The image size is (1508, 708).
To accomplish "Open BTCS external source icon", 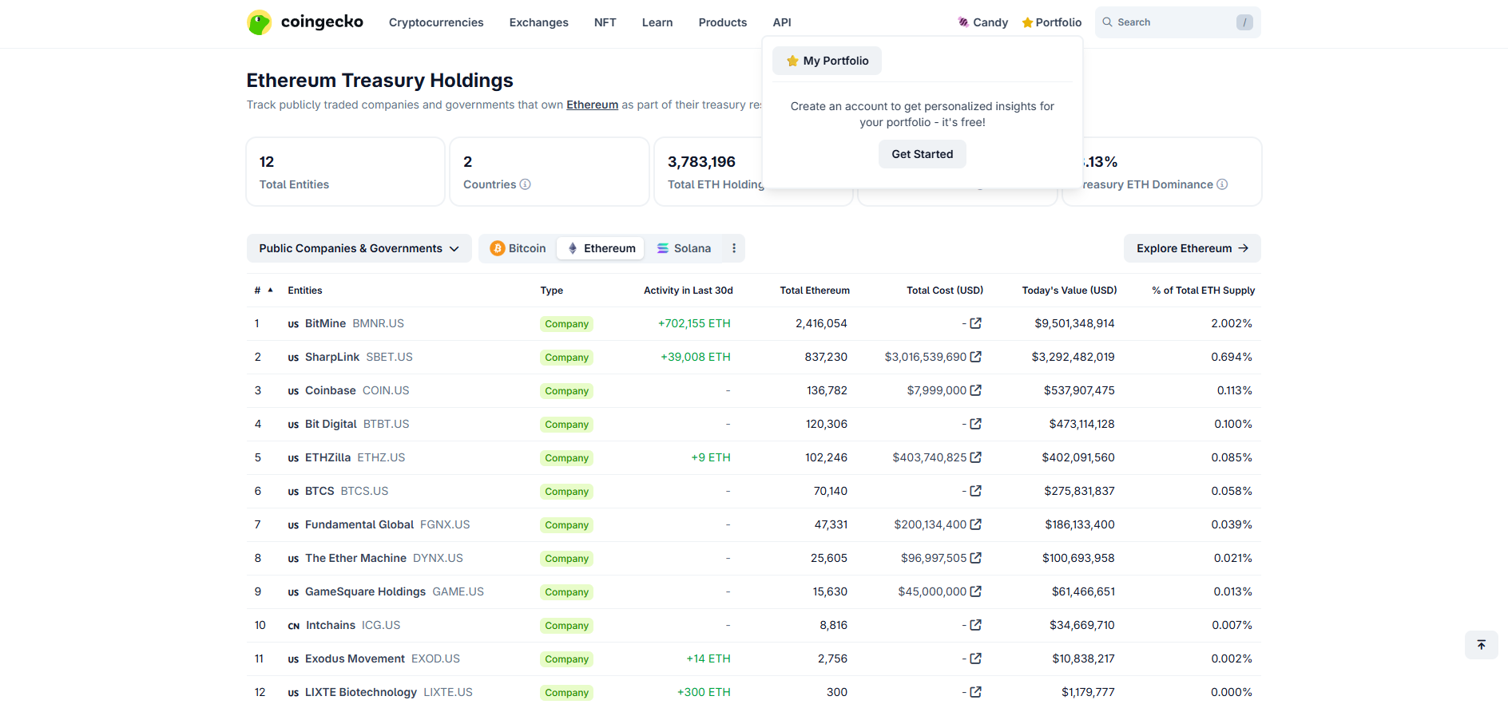I will [x=975, y=491].
